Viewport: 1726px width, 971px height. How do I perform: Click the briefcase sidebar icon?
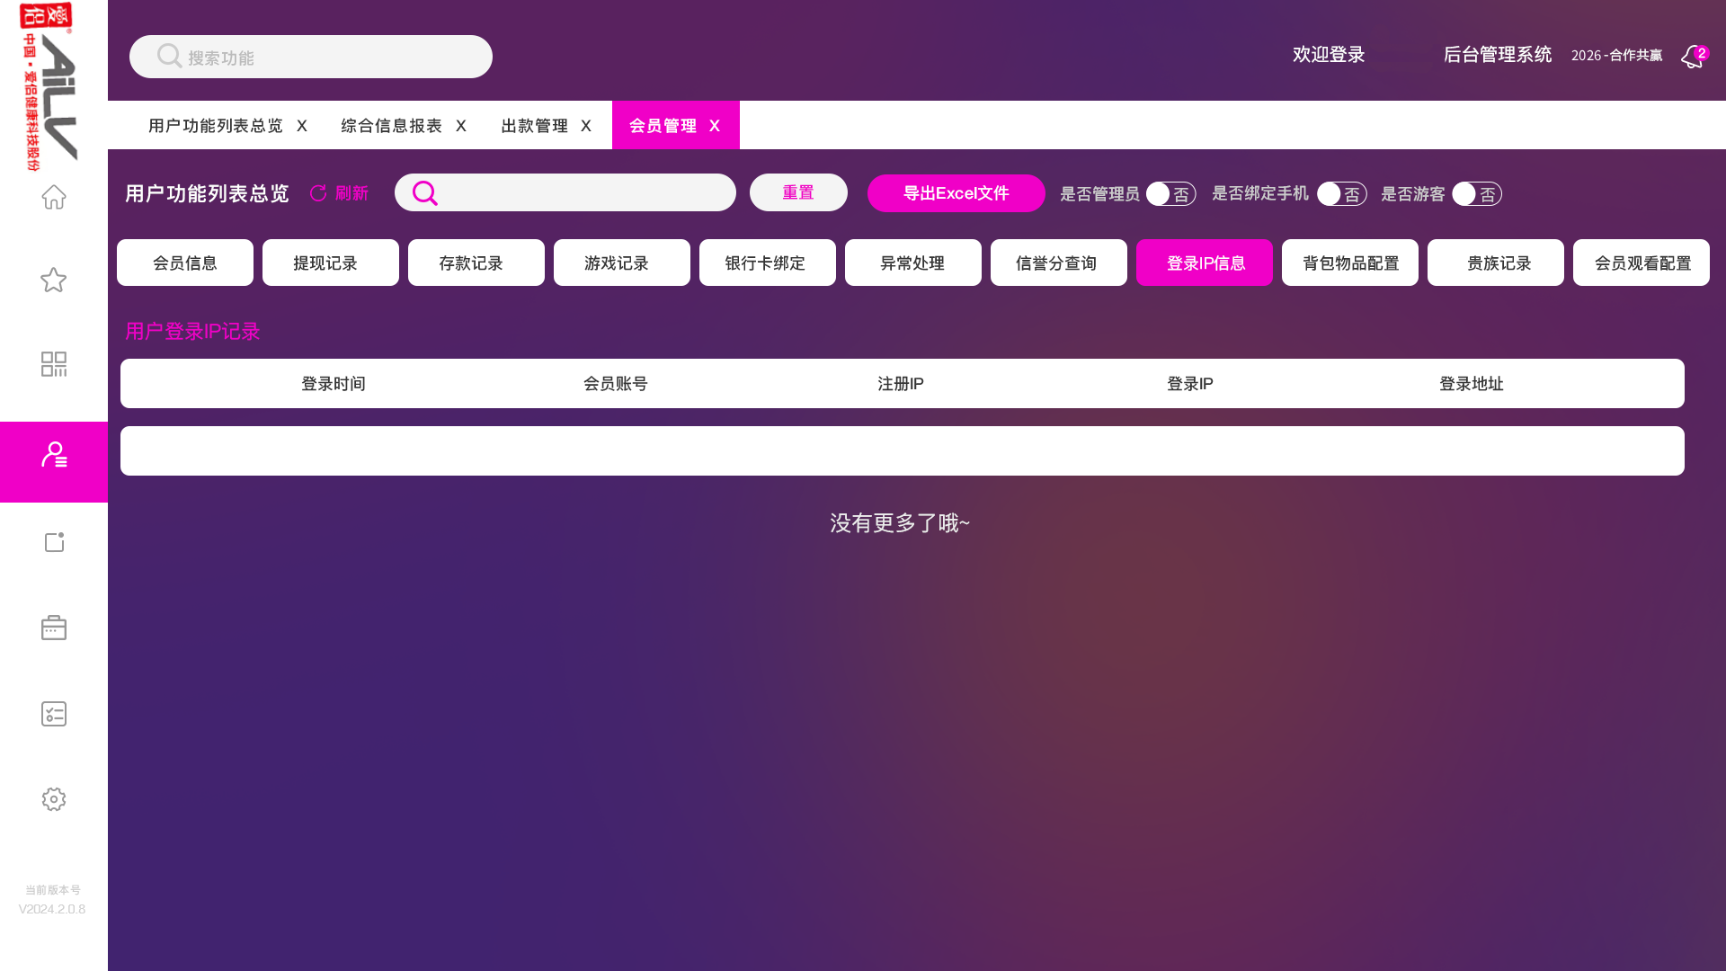click(x=54, y=628)
